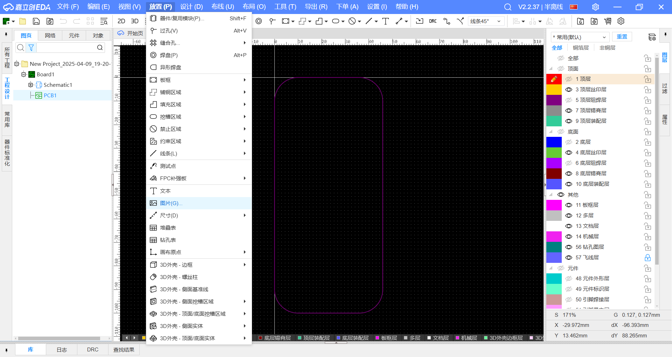Open the search magnifier in the title bar

pos(508,7)
